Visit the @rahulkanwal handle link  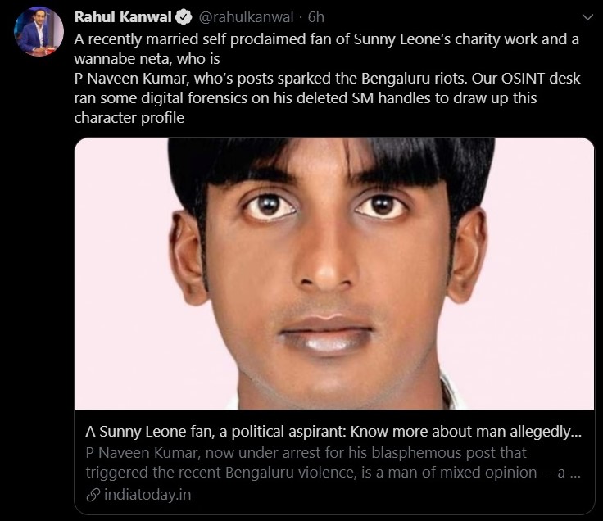point(246,17)
